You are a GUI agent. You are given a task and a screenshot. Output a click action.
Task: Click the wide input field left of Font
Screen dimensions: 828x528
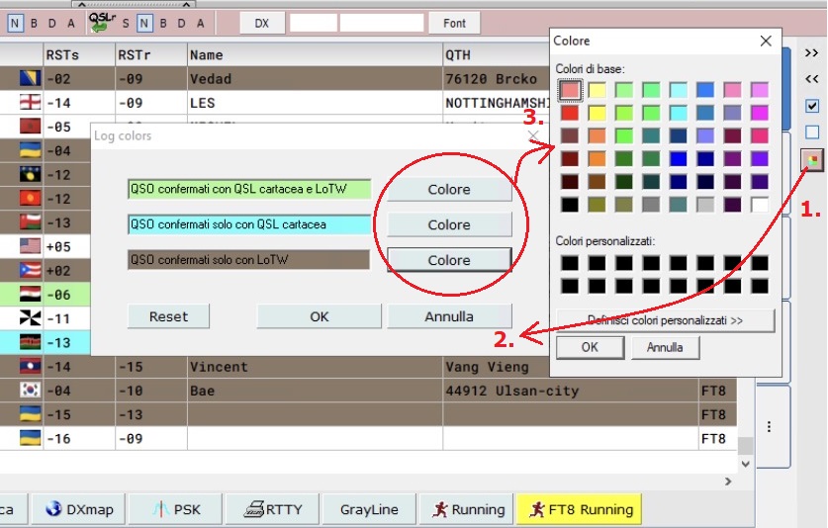point(382,23)
